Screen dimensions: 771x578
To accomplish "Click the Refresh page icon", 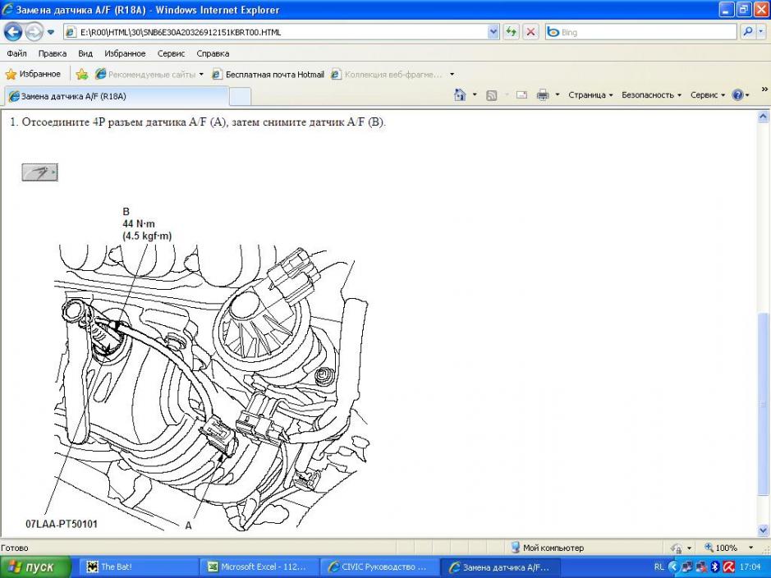I will coord(512,32).
